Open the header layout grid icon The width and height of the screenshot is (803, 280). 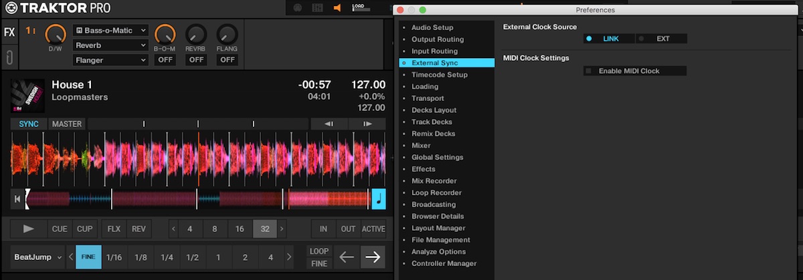pos(318,8)
